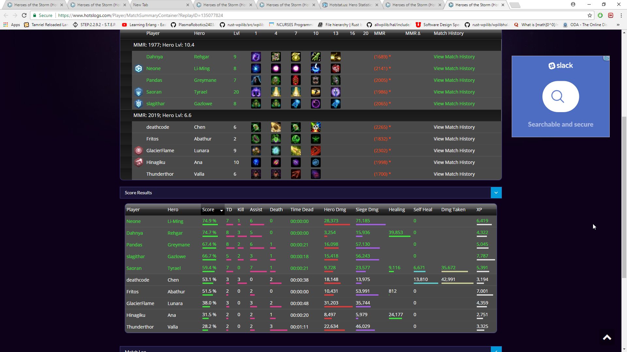
Task: Sort score table by Siege Dmg
Action: click(367, 210)
